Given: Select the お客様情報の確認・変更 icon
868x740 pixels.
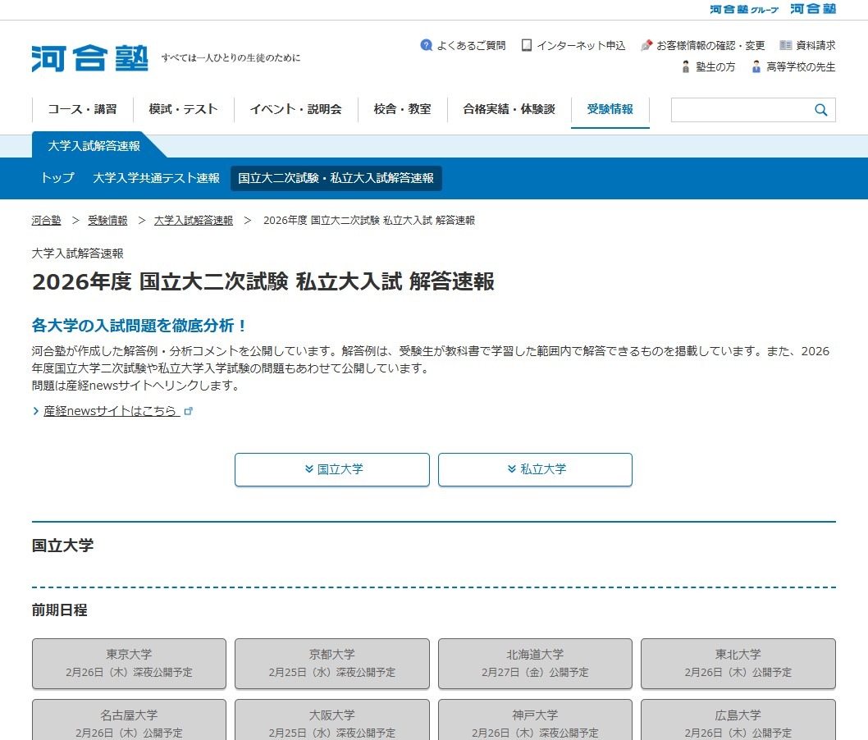Looking at the screenshot, I should pos(648,45).
